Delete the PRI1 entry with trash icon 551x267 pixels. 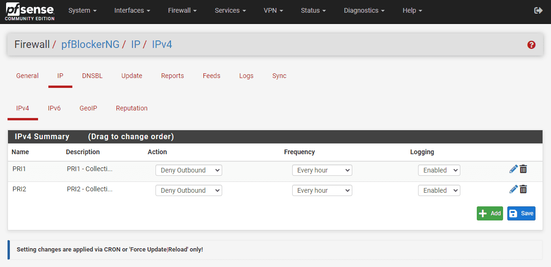click(523, 169)
